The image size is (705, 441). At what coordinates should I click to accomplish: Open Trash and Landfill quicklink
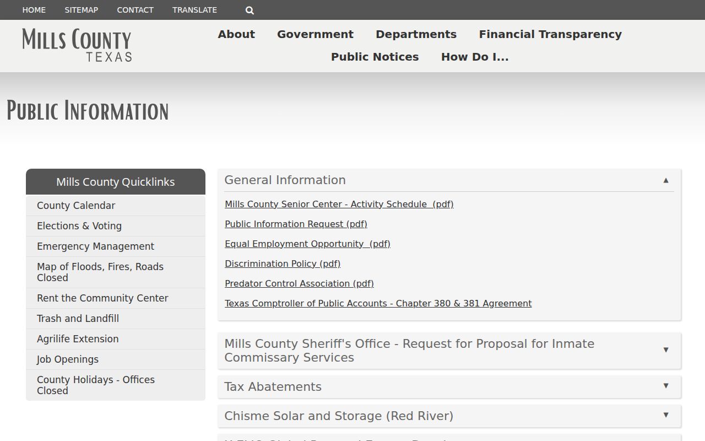[x=116, y=319]
